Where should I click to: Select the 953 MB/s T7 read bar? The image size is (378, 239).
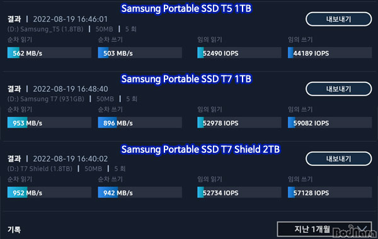click(x=49, y=123)
